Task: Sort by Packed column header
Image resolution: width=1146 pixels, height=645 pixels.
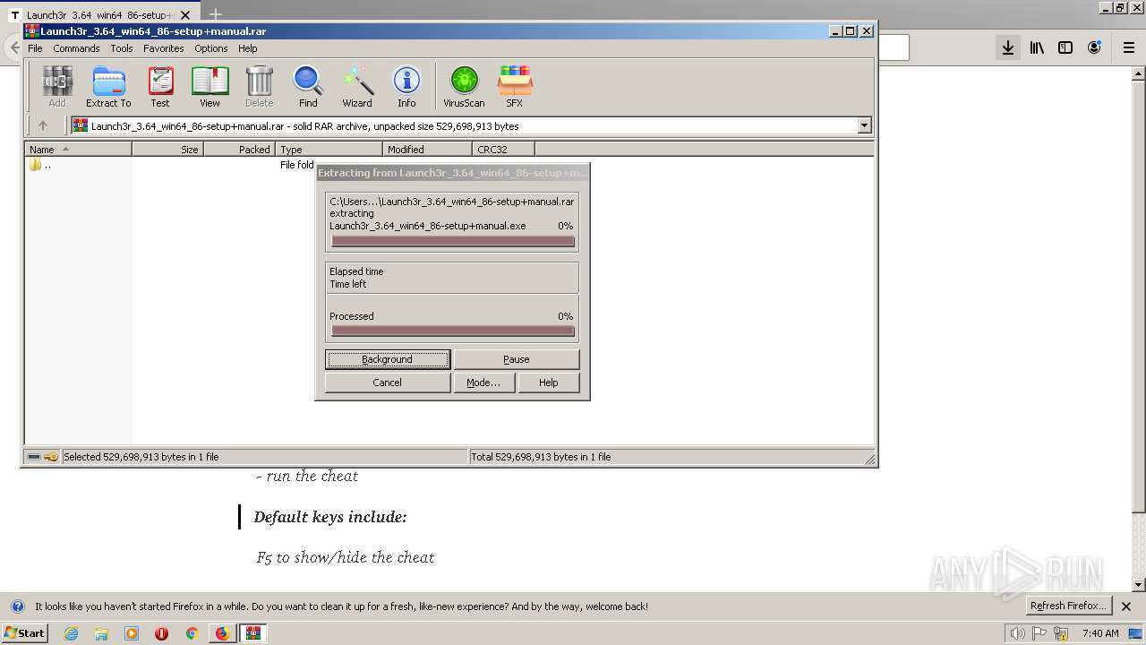Action: [240, 150]
